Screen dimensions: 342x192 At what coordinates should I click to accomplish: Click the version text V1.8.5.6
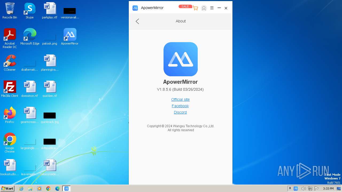180,89
